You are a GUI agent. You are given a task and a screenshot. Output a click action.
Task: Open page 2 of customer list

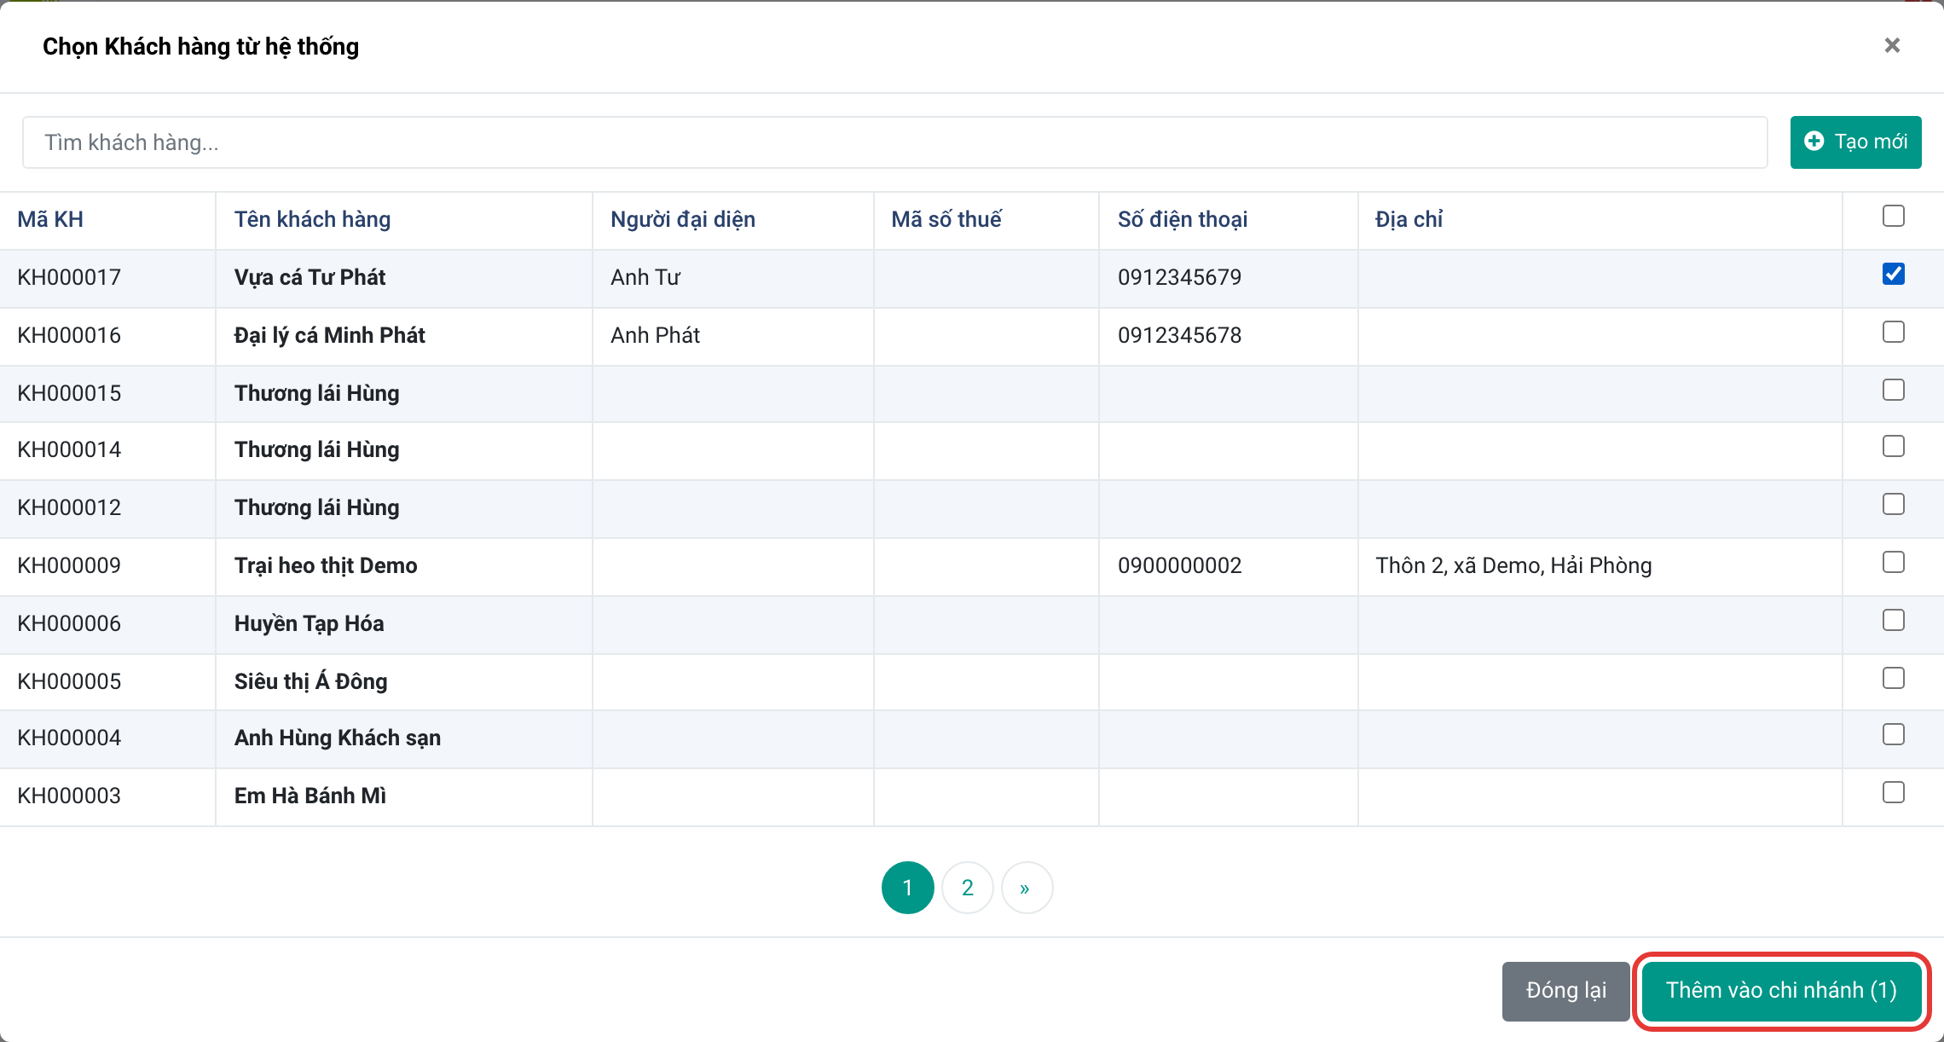[x=967, y=888]
